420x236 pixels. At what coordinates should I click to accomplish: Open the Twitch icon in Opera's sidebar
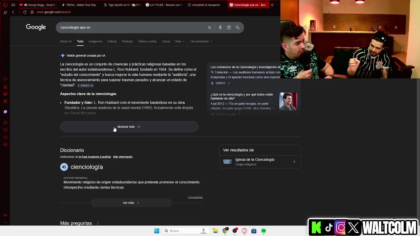(5, 112)
